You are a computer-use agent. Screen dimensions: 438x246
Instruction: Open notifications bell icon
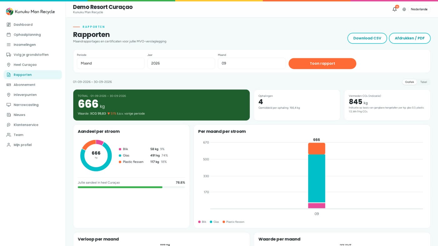point(395,9)
